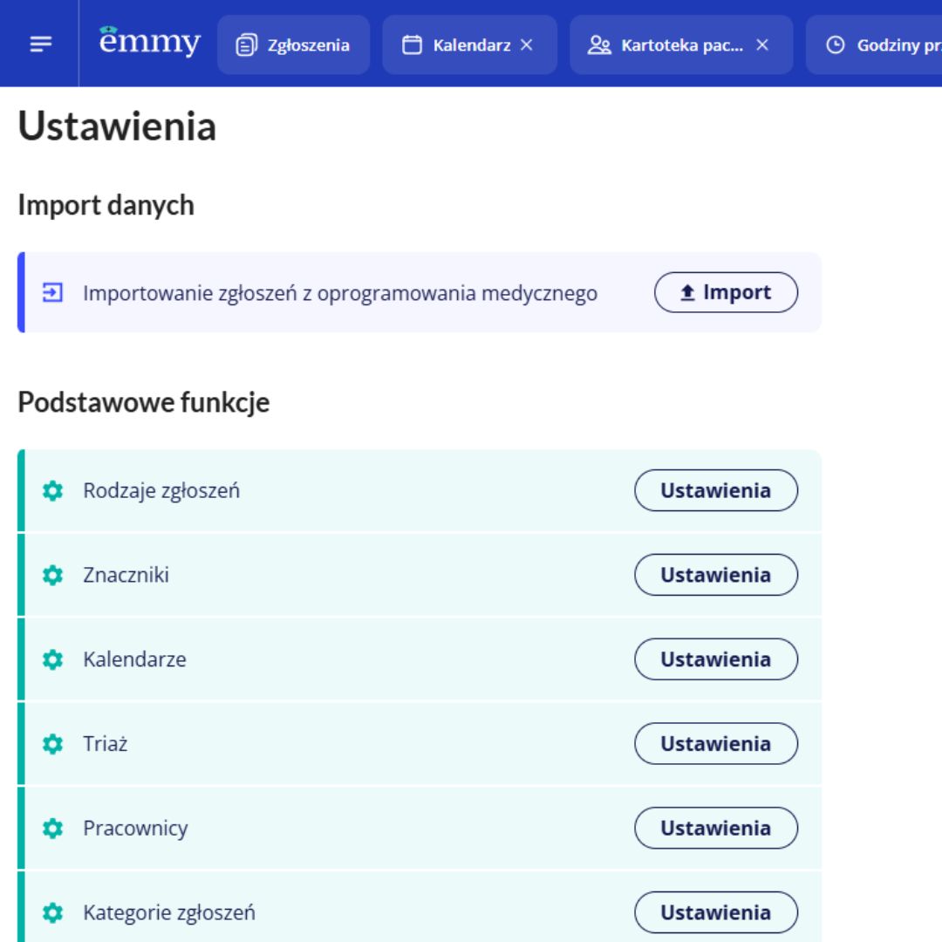Switch to the Zgłoszenia tab
The width and height of the screenshot is (942, 942).
tap(293, 45)
